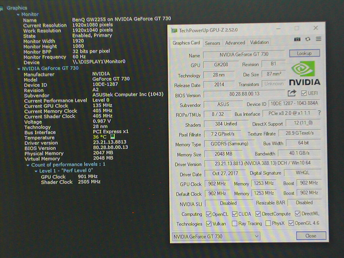
Task: Select Subvendor value "ASUStek Computer Inc (1043)"
Action: [x=128, y=95]
